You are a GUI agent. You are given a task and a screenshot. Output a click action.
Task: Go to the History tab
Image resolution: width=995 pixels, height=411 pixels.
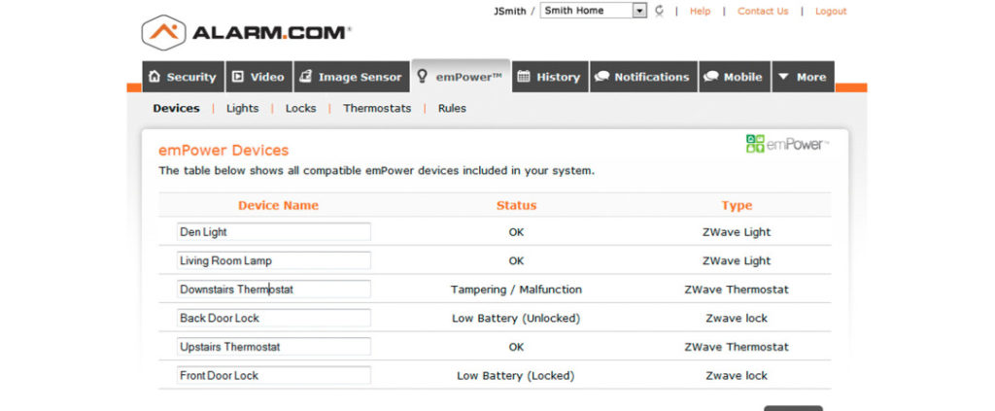[x=548, y=77]
